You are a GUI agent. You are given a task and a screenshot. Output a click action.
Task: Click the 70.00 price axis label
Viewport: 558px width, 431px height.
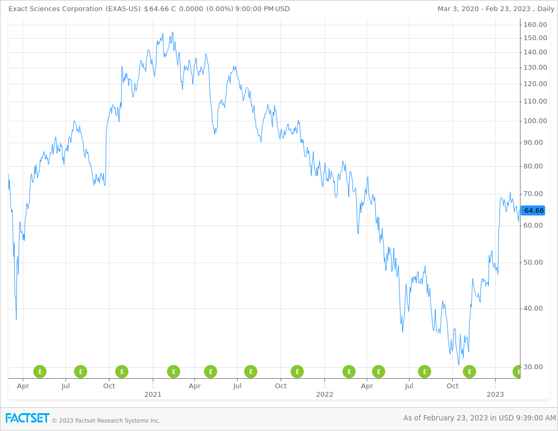(x=533, y=193)
